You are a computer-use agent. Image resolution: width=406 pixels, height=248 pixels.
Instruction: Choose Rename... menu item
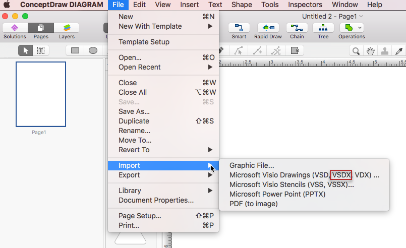[163, 131]
